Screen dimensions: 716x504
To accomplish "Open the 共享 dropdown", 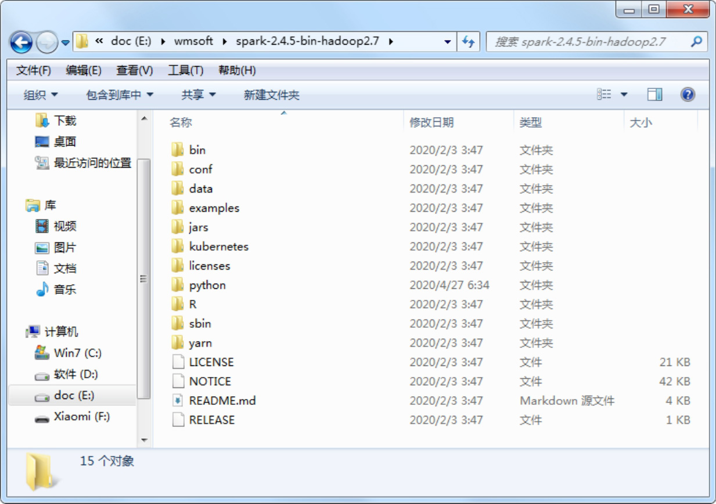I will (199, 95).
